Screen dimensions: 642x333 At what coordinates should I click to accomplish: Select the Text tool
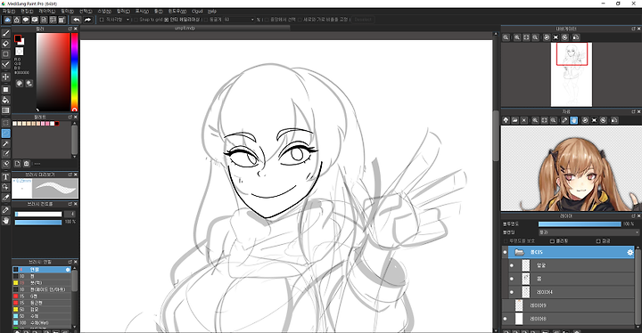5,176
